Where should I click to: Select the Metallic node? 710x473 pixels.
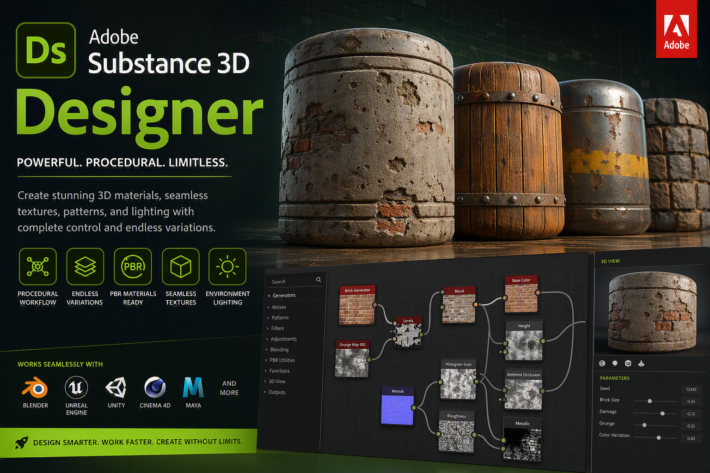coord(522,439)
